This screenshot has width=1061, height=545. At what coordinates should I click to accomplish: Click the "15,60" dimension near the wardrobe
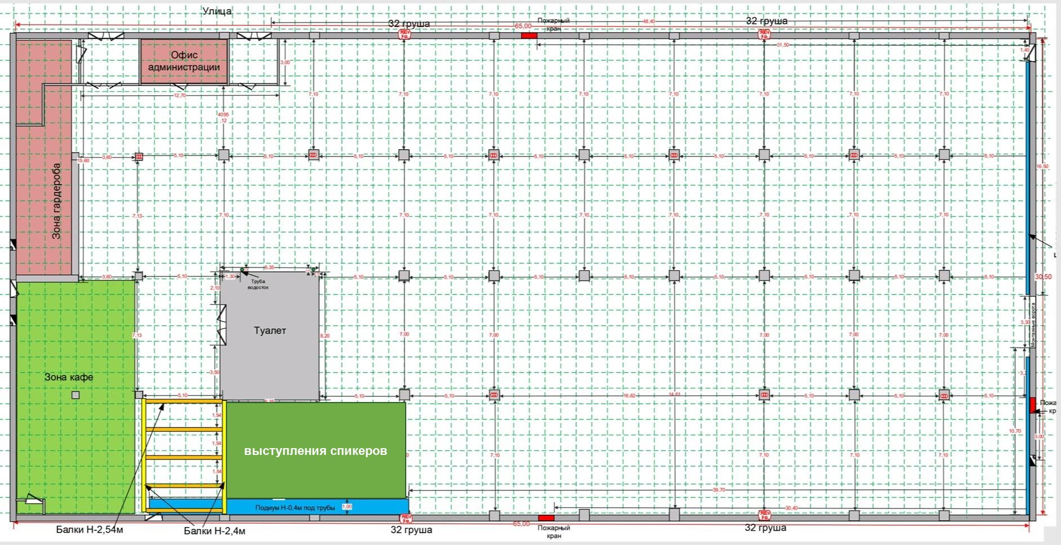(x=83, y=161)
